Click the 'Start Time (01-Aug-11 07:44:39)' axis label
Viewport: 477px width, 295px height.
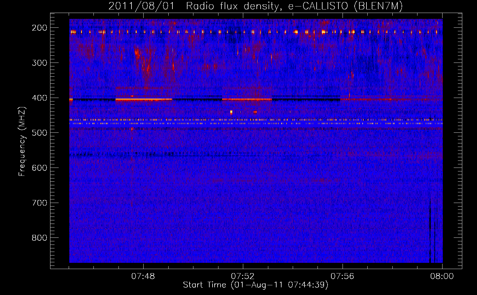click(x=256, y=285)
